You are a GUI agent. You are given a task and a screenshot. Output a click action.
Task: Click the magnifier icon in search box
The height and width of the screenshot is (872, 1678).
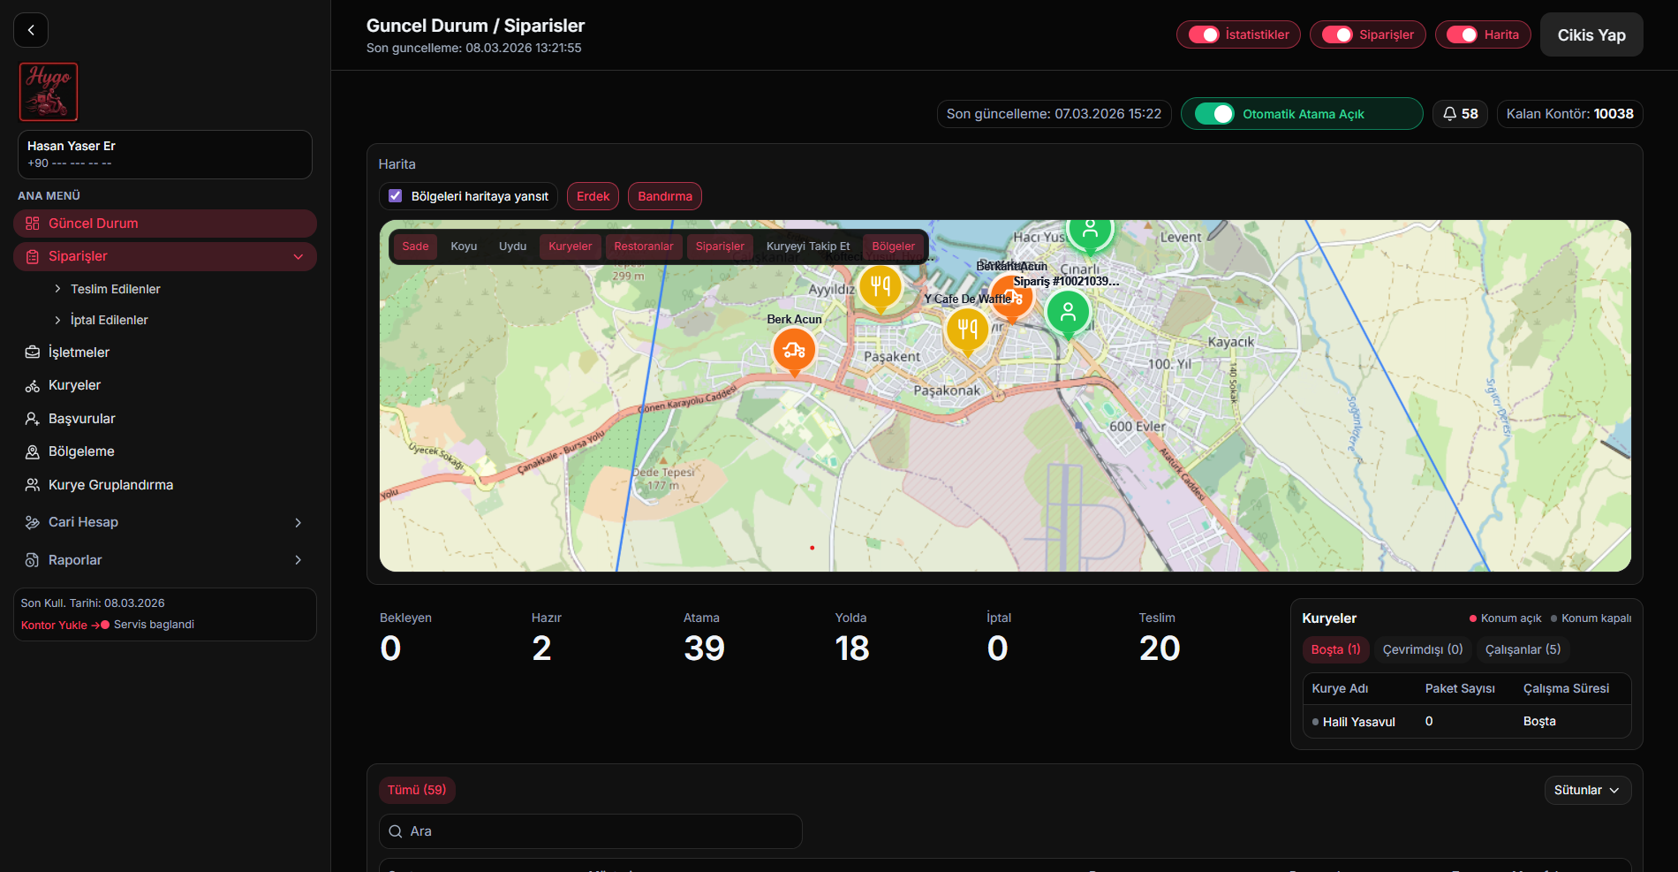tap(396, 831)
